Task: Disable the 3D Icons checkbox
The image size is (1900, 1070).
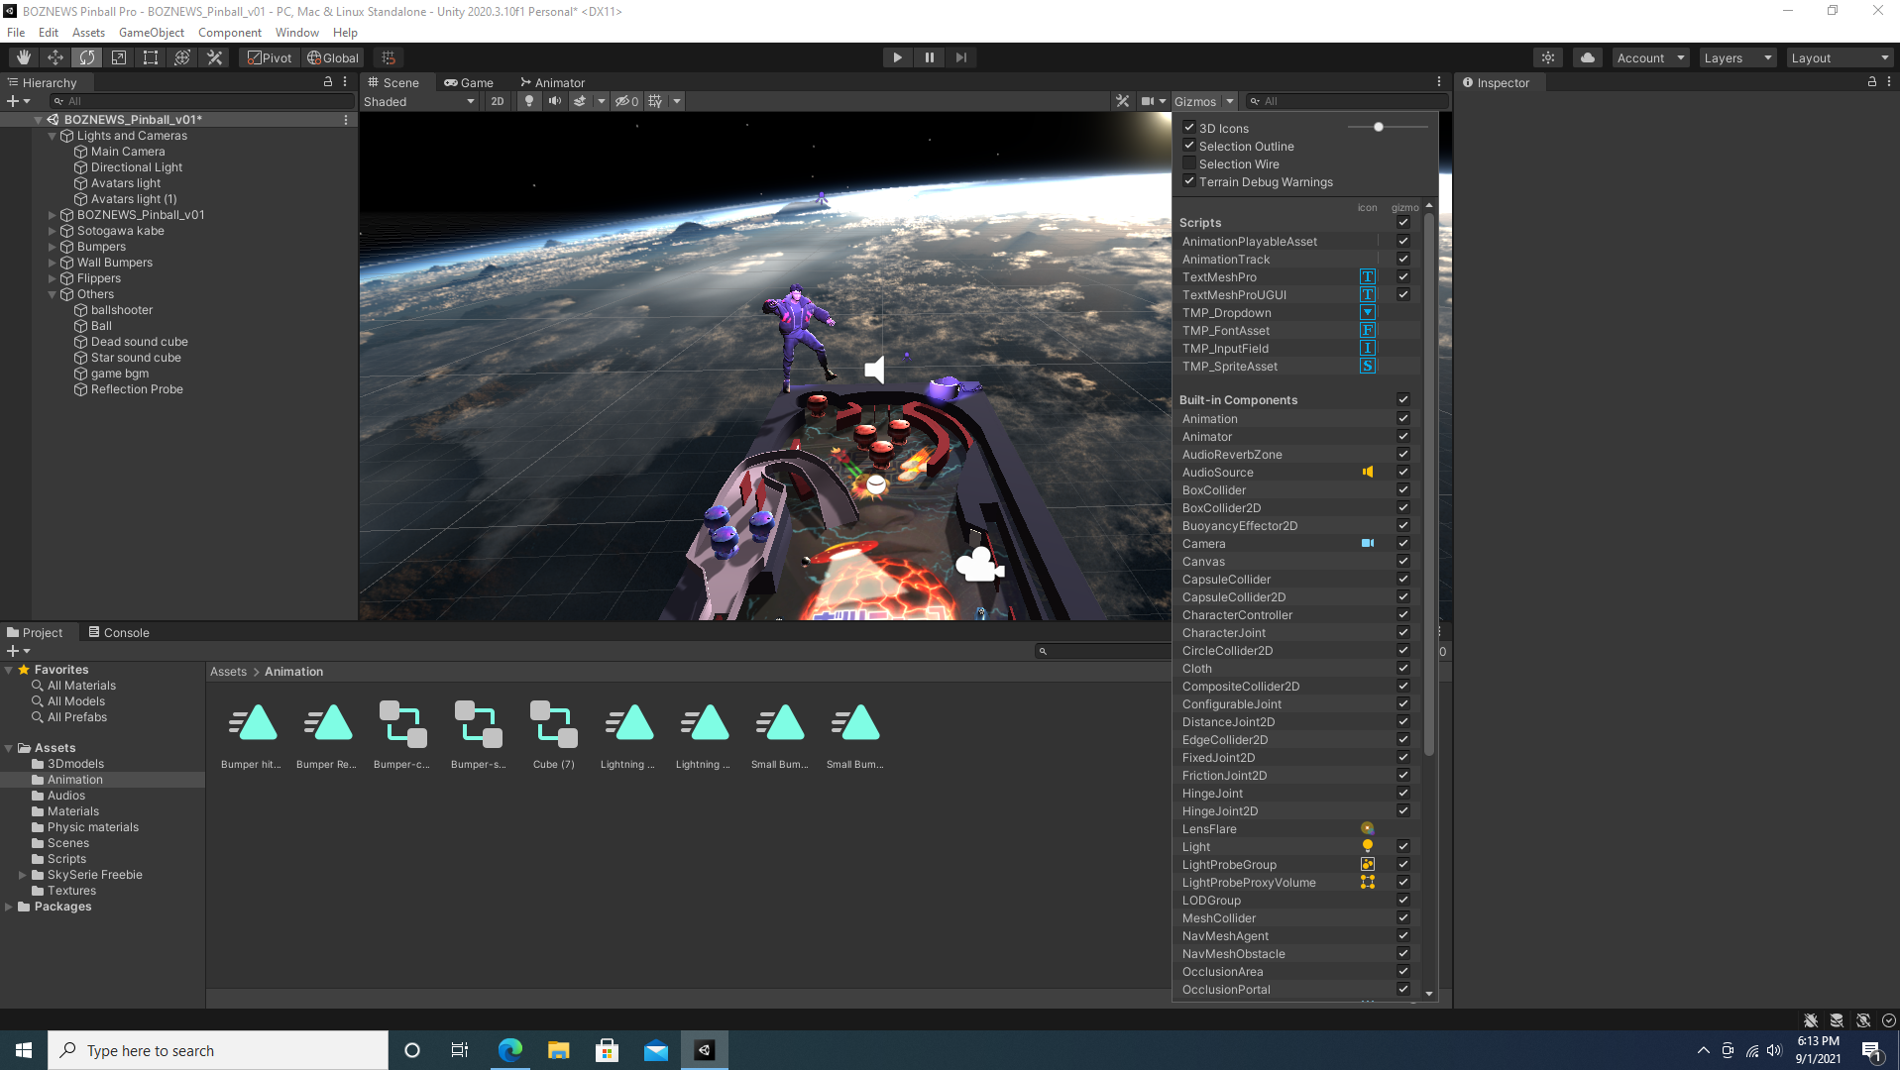Action: [1189, 128]
